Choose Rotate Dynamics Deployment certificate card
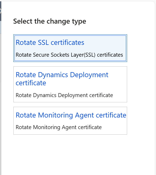The image size is (156, 175). coord(70,84)
